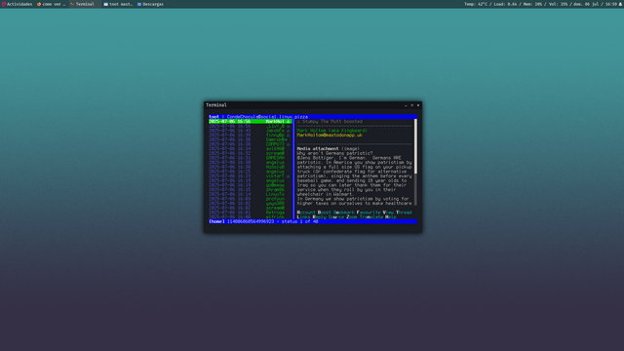This screenshot has width=624, height=351.
Task: Select the finnyBo status row
Action: tap(251, 135)
